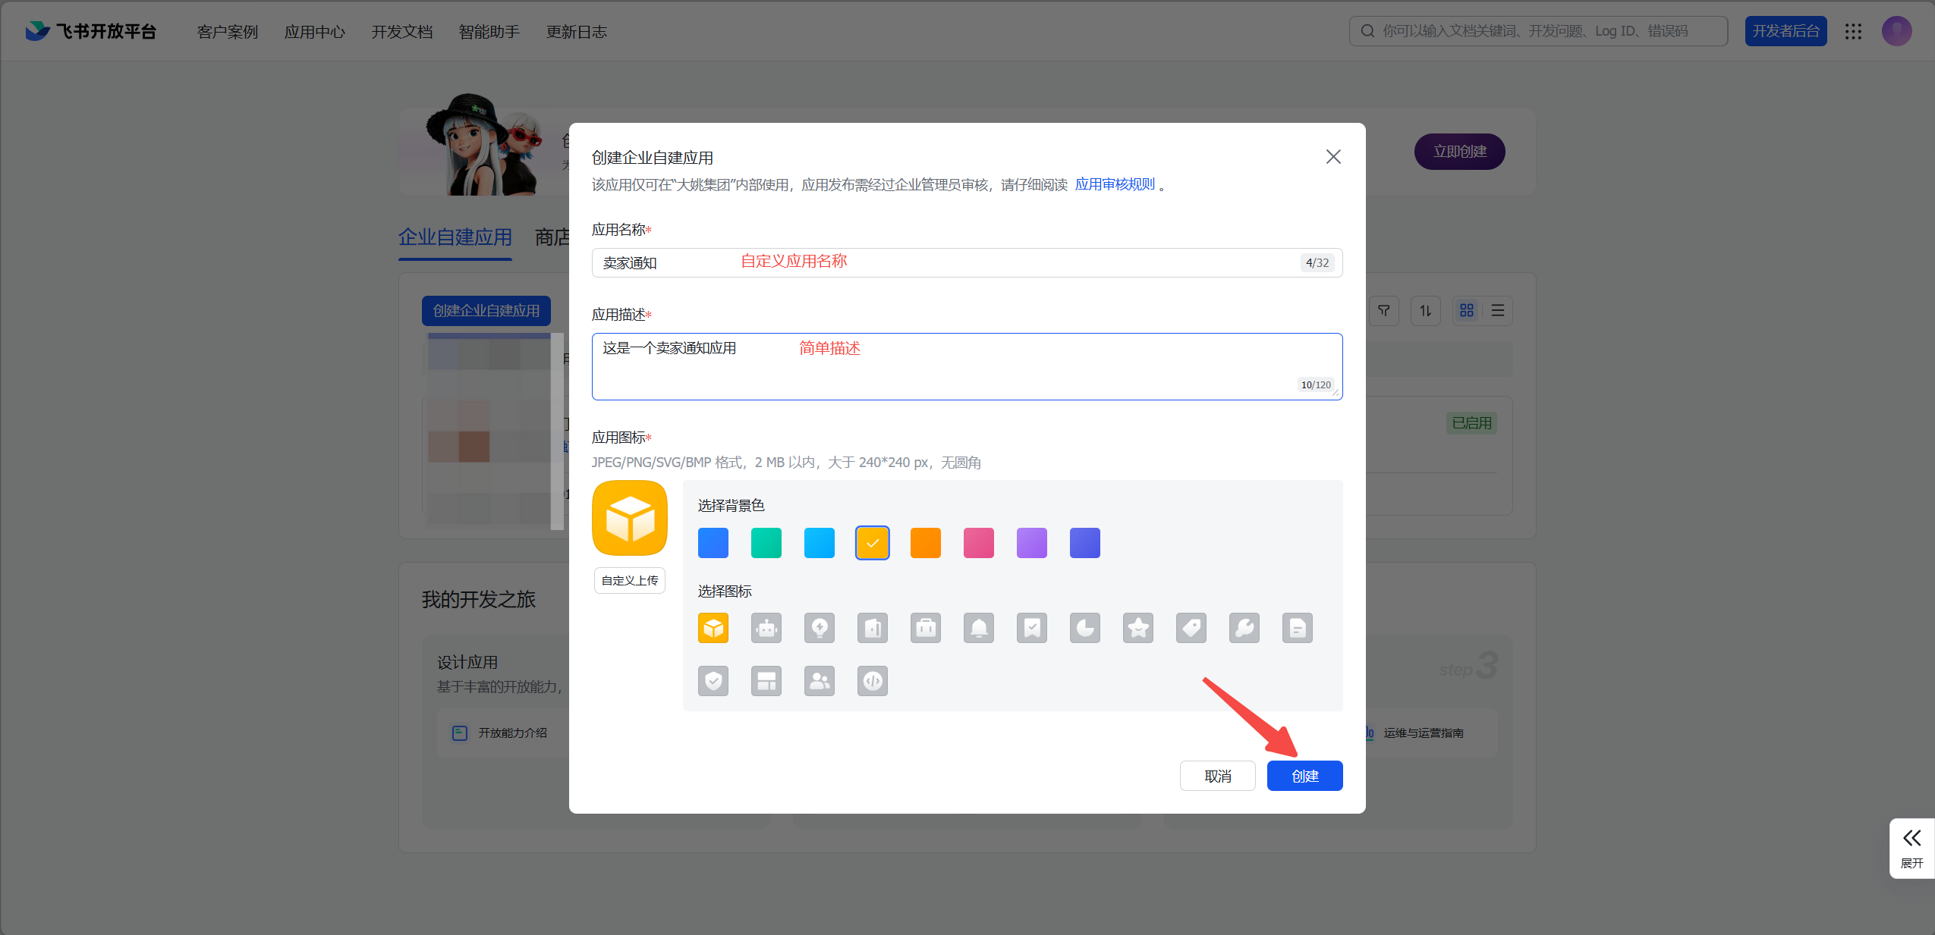Select the bookmark-check app icon

coord(1032,628)
